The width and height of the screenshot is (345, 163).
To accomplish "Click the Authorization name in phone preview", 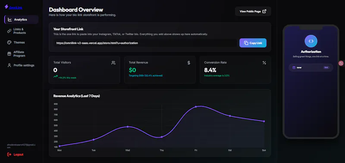I will click(x=311, y=52).
